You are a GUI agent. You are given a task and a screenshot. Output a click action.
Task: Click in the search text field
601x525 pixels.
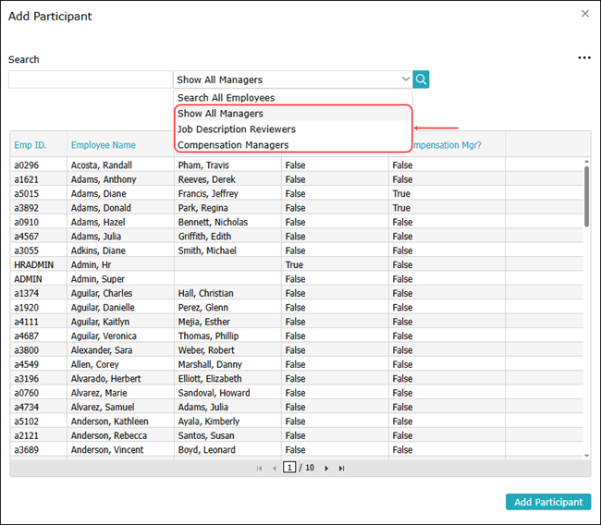coord(90,79)
